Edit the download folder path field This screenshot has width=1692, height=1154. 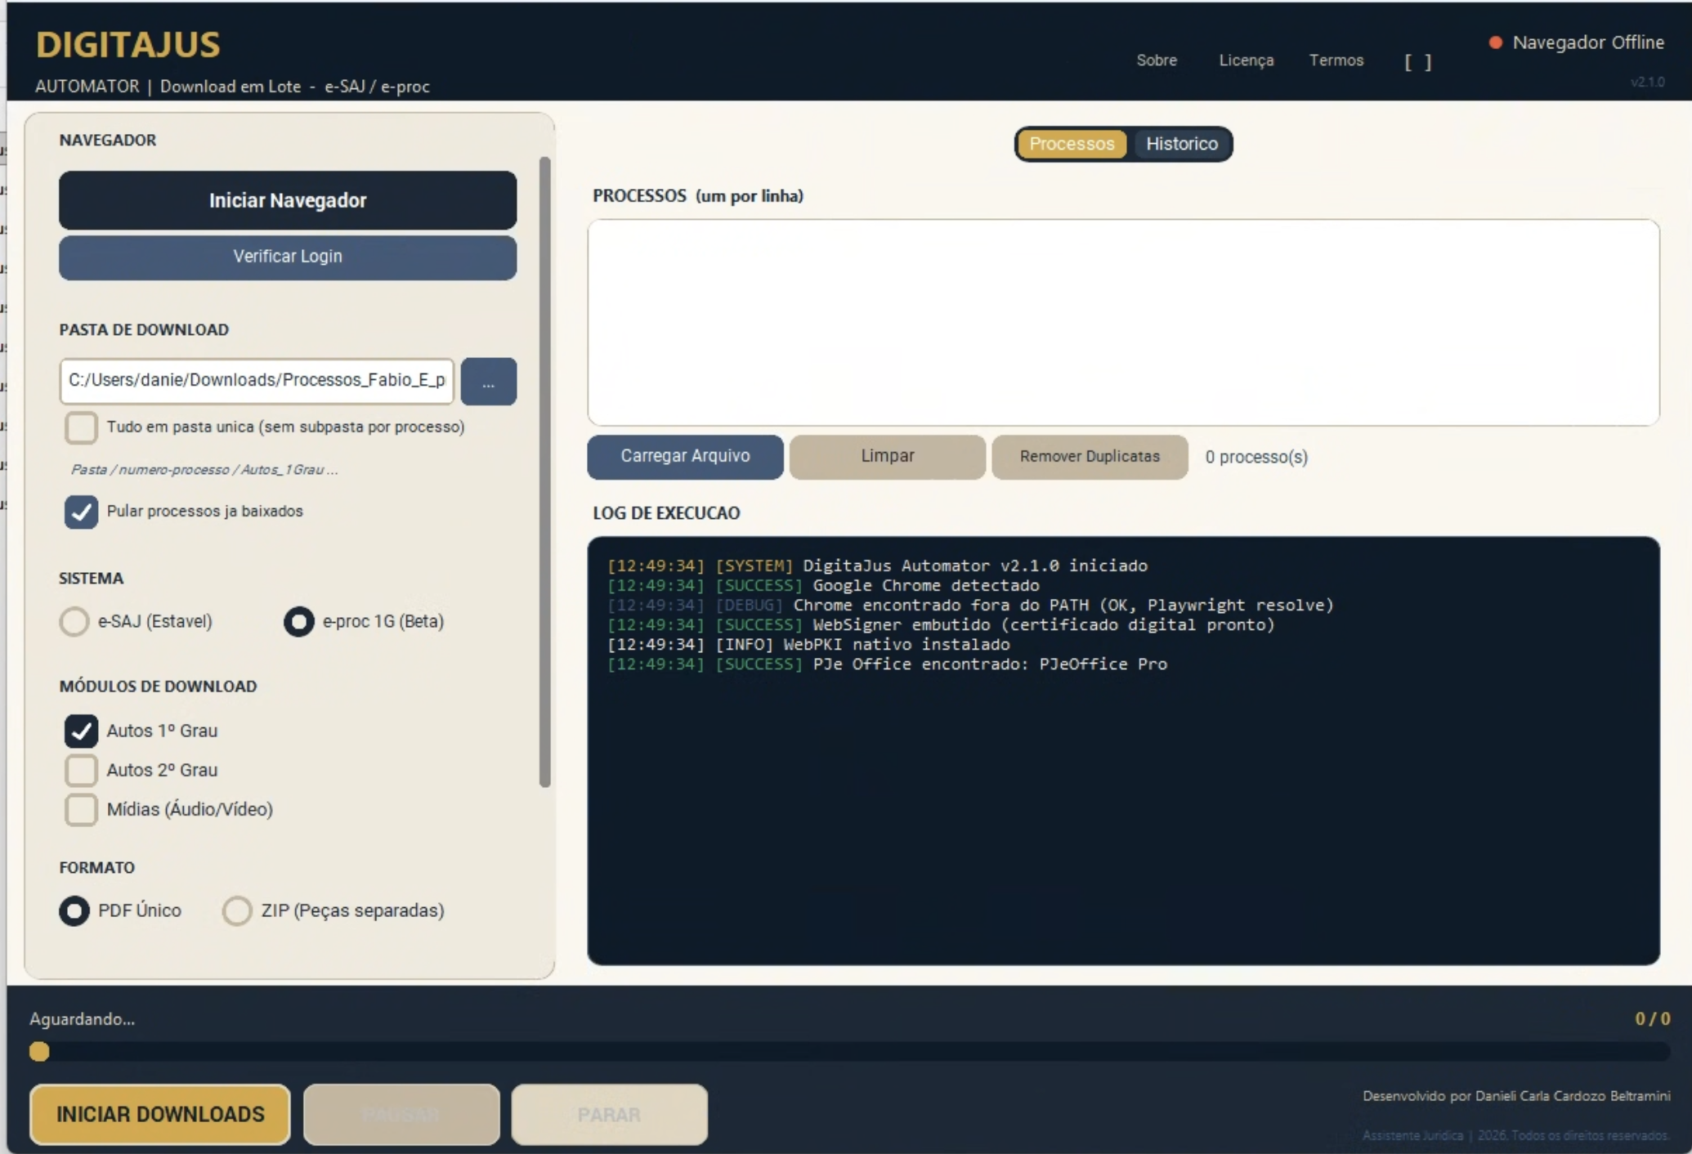(x=256, y=380)
